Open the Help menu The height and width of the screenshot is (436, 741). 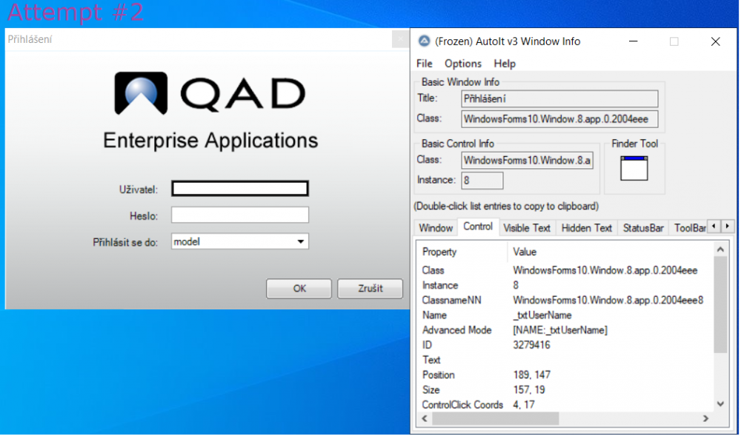point(505,64)
